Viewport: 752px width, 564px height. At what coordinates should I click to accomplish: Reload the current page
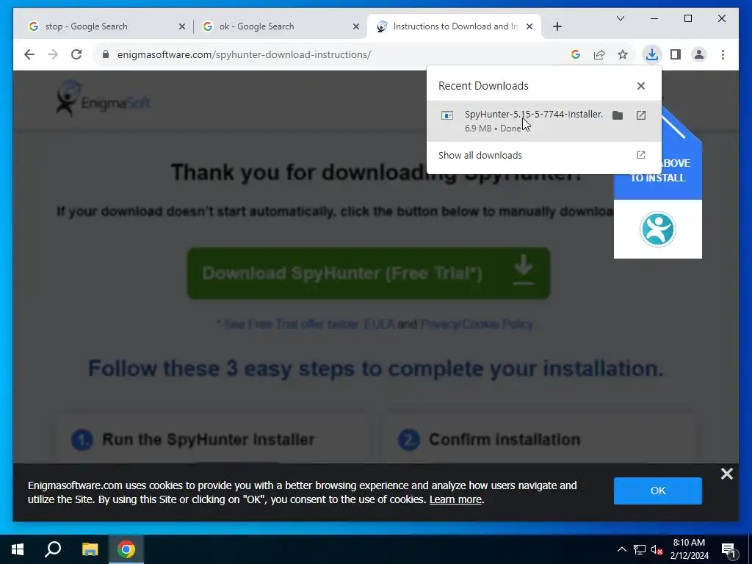[x=76, y=54]
